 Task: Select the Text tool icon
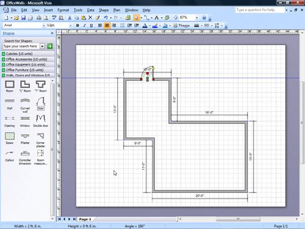coord(156,18)
